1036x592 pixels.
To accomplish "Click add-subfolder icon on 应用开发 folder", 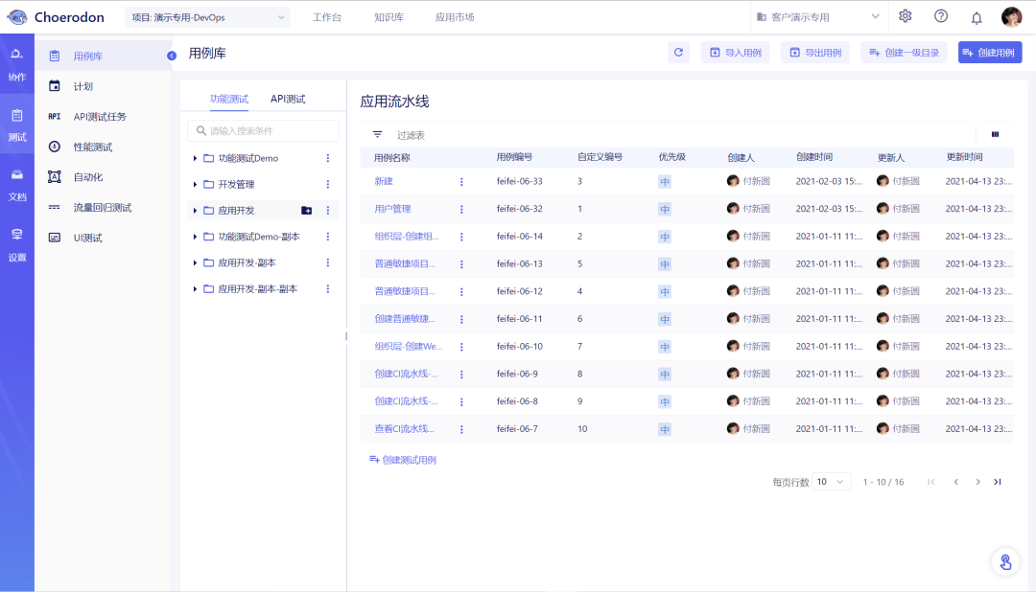I will point(307,211).
